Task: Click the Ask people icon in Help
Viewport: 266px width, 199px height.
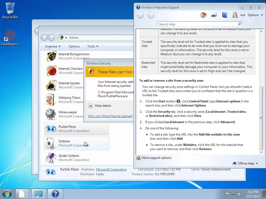Action: pyautogui.click(x=235, y=15)
